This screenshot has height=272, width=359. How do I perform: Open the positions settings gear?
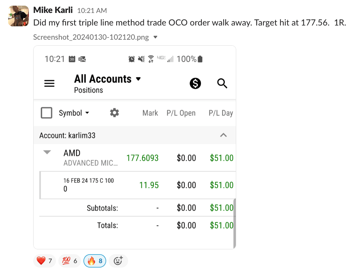tap(115, 113)
